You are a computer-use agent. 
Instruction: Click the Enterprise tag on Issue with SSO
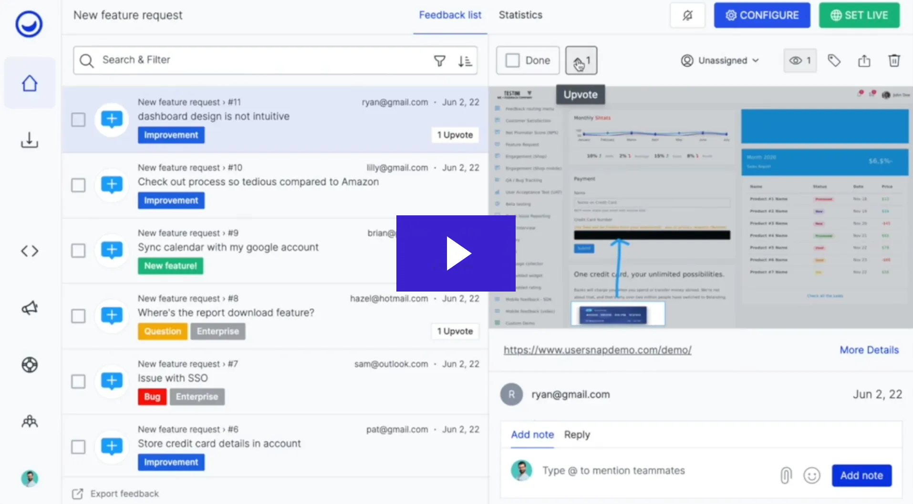coord(197,397)
